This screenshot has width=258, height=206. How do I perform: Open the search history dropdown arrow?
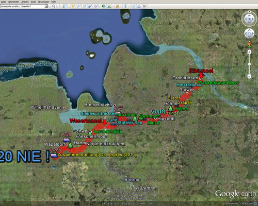coord(46,6)
